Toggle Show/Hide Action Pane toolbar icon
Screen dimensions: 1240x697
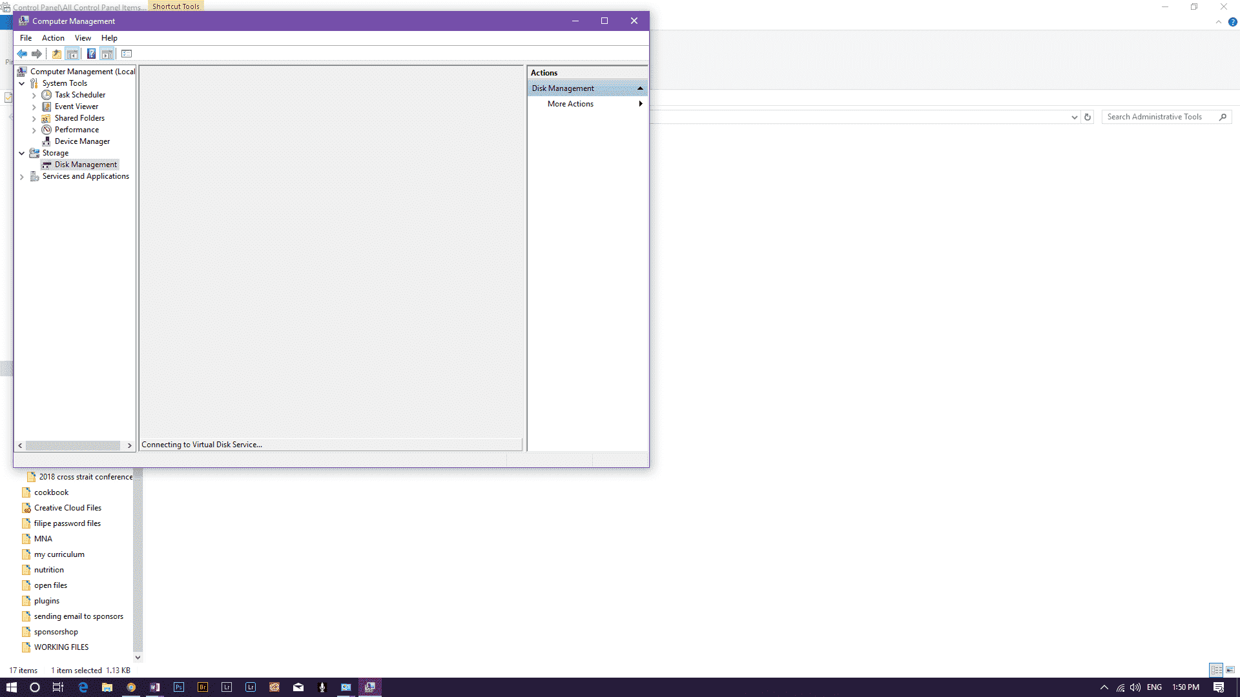pyautogui.click(x=107, y=54)
